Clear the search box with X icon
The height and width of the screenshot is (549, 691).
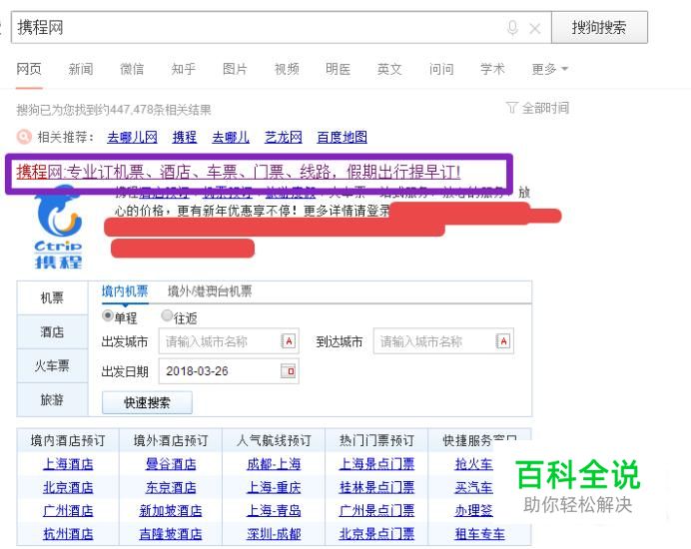point(535,29)
